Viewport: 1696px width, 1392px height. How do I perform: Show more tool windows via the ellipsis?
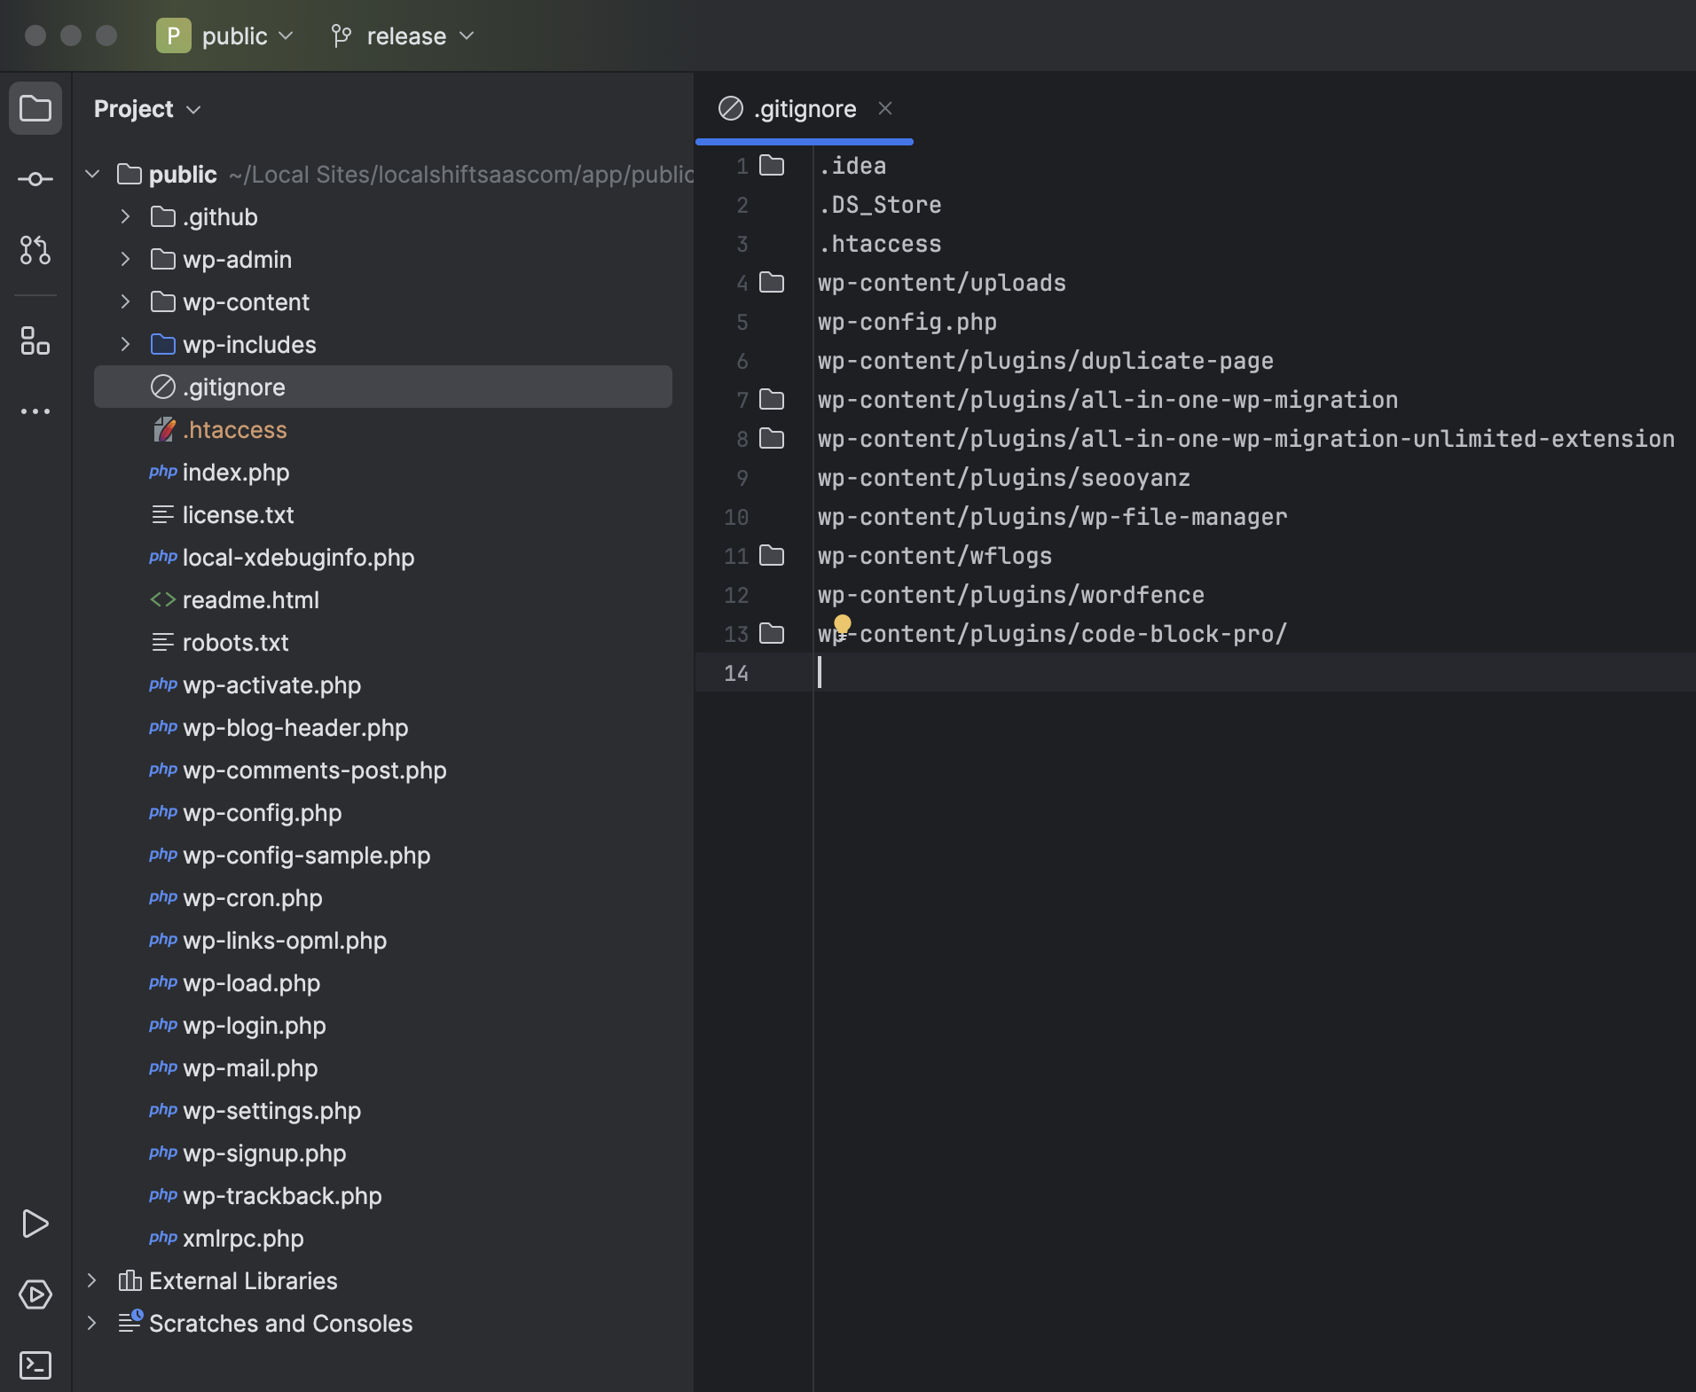click(x=35, y=411)
